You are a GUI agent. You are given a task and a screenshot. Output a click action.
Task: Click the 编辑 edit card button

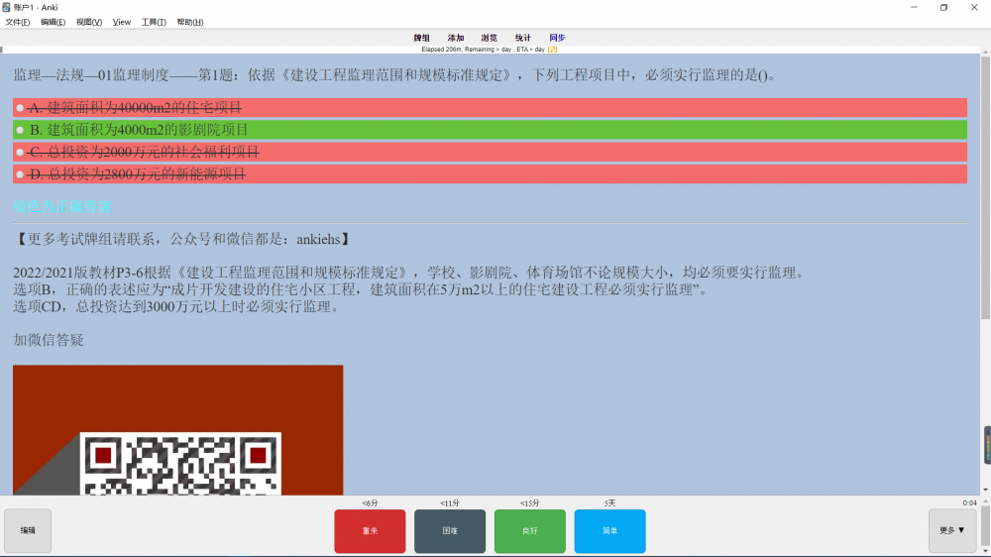[x=28, y=530]
